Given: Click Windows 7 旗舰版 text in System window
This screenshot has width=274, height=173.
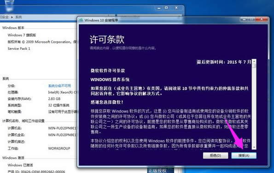Looking at the screenshot, I should coord(22,35).
